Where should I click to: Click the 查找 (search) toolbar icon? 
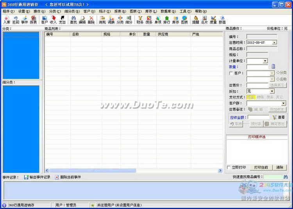73,20
